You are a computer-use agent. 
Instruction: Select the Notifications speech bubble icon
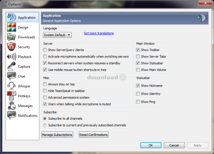coord(11,116)
